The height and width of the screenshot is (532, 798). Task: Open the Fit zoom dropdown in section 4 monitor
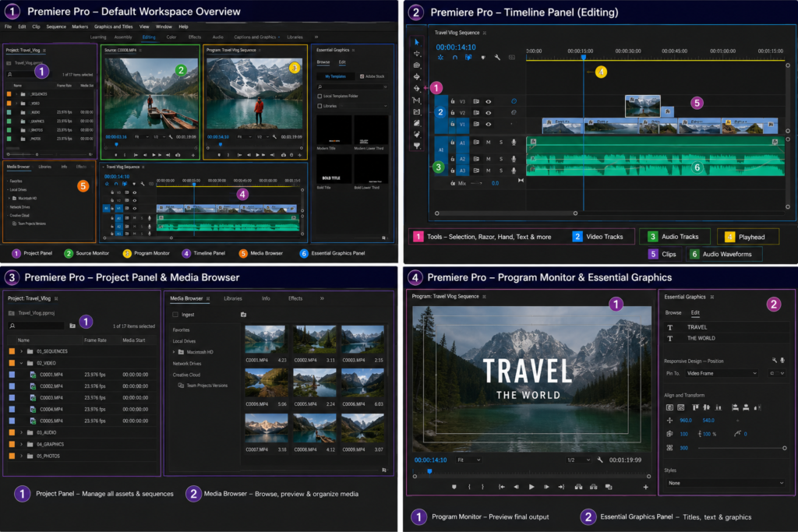coord(468,460)
